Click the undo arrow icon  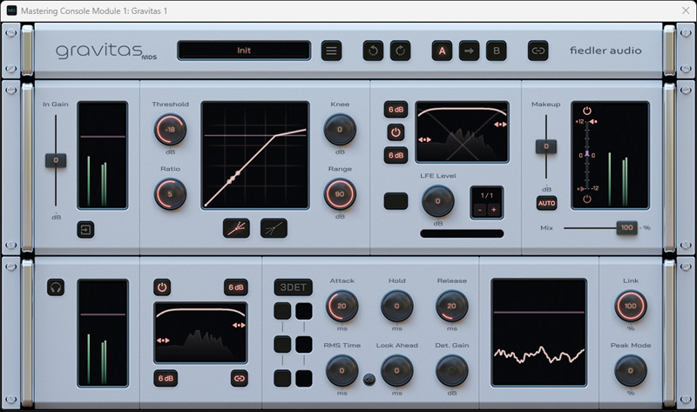tap(373, 51)
